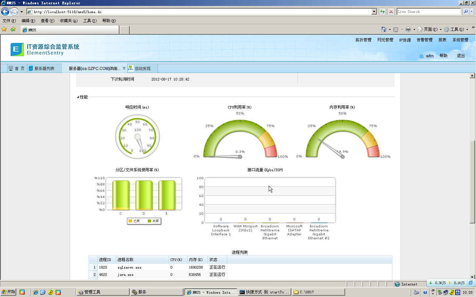Open 告警管理 navigation link

pos(424,40)
